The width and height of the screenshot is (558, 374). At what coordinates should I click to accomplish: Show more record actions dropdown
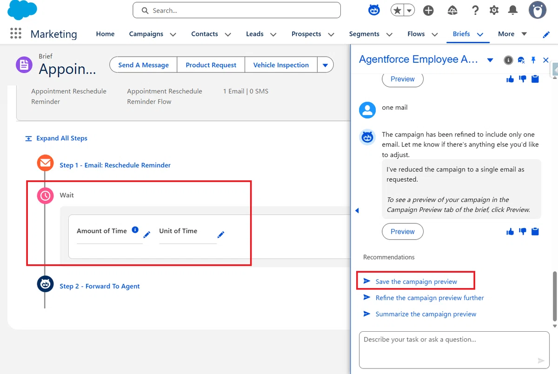coord(325,65)
